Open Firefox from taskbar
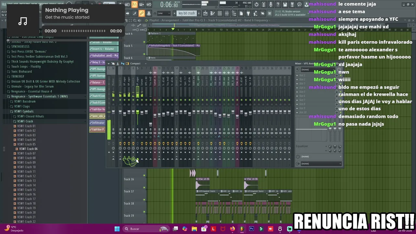416x234 pixels. [x=232, y=229]
